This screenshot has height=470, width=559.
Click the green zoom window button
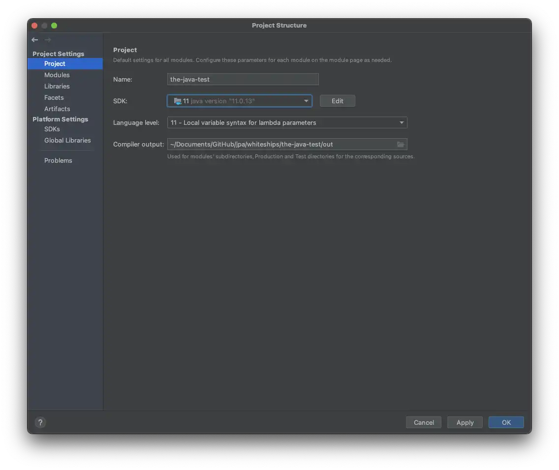(x=54, y=25)
